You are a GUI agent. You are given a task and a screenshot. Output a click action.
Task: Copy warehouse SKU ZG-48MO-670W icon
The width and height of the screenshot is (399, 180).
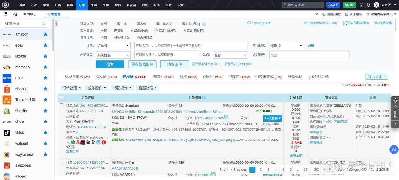coord(226,117)
